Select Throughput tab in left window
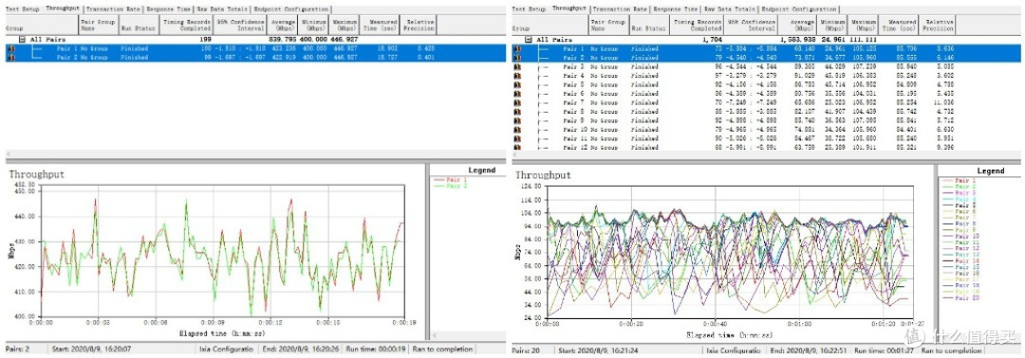This screenshot has height=358, width=1025. 63,9
